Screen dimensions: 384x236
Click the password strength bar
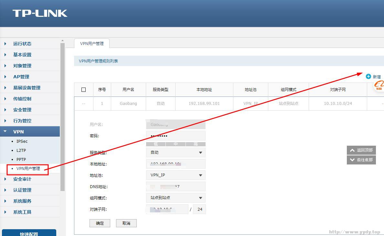176,144
